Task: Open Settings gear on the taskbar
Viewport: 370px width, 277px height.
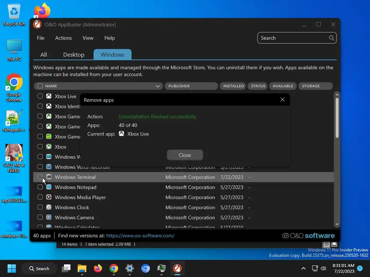Action: click(130, 268)
